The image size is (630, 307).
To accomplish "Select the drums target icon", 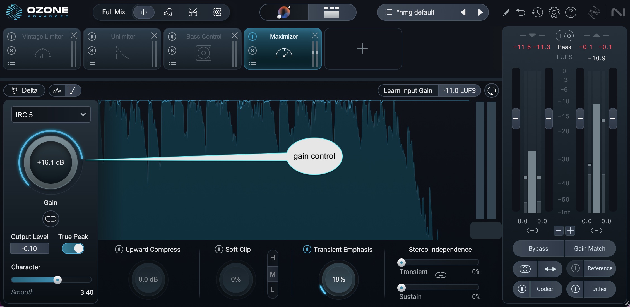I will pyautogui.click(x=193, y=12).
